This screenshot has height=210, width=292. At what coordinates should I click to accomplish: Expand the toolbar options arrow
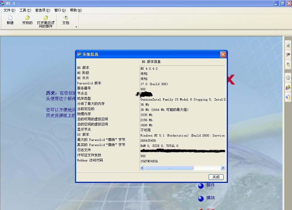click(76, 27)
